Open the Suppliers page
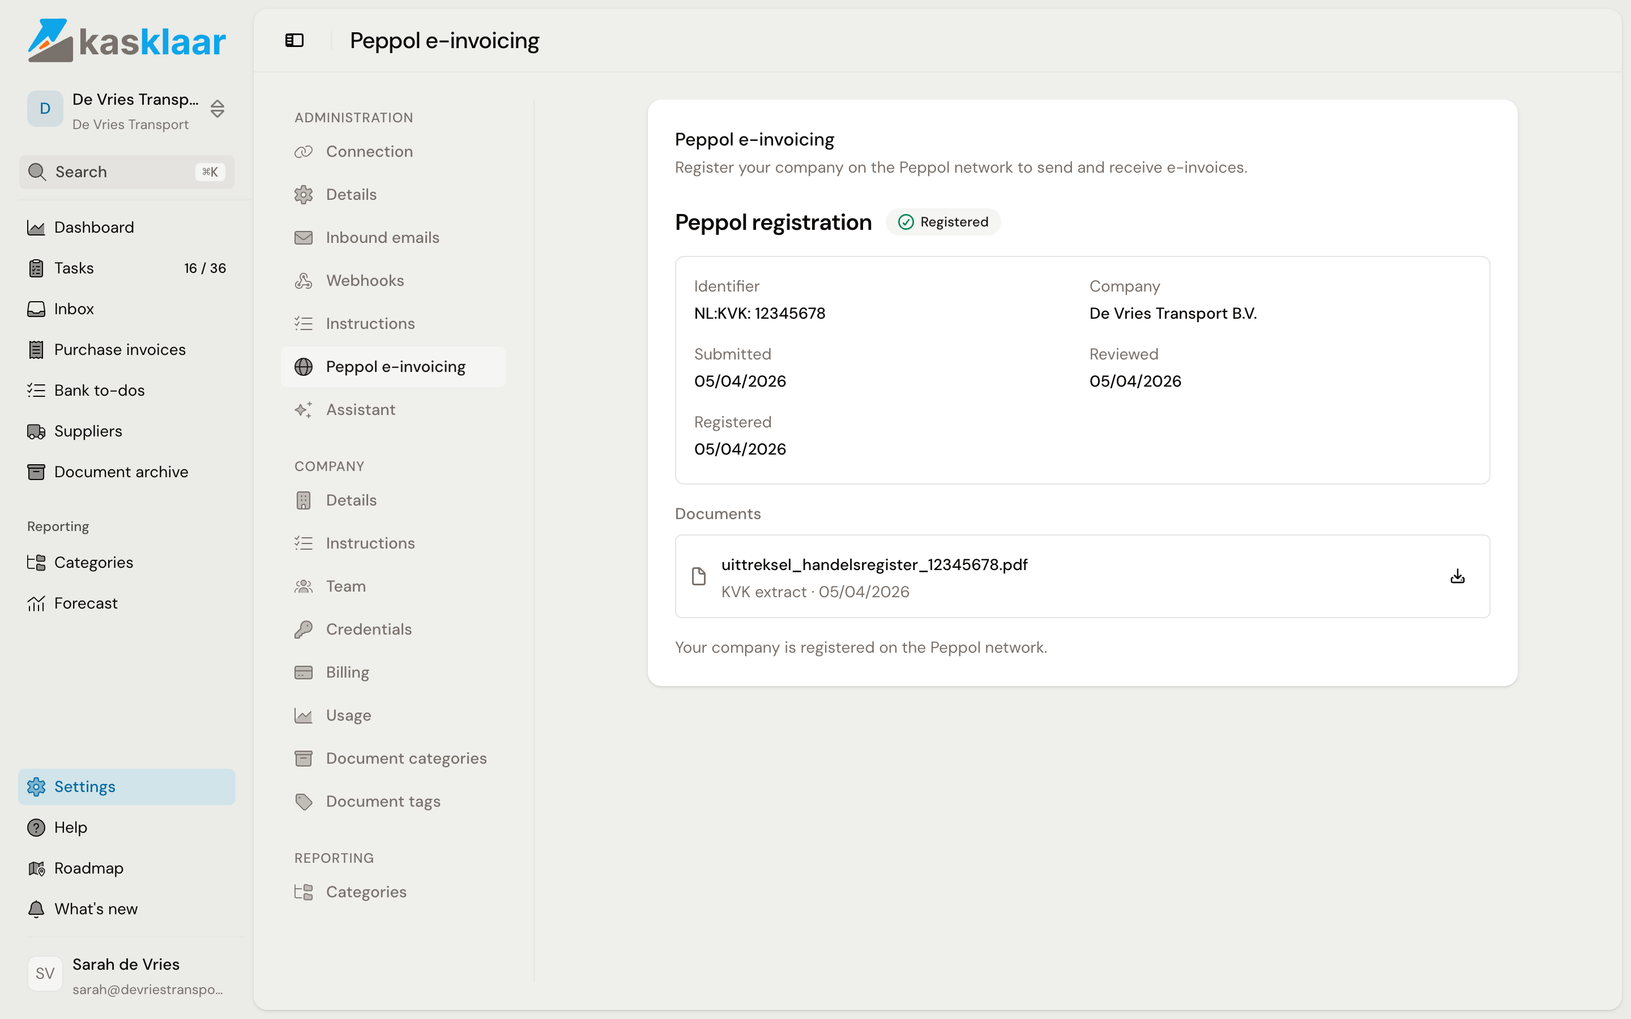1631x1019 pixels. tap(127, 431)
